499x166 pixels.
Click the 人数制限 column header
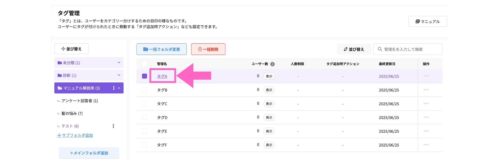coord(297,64)
